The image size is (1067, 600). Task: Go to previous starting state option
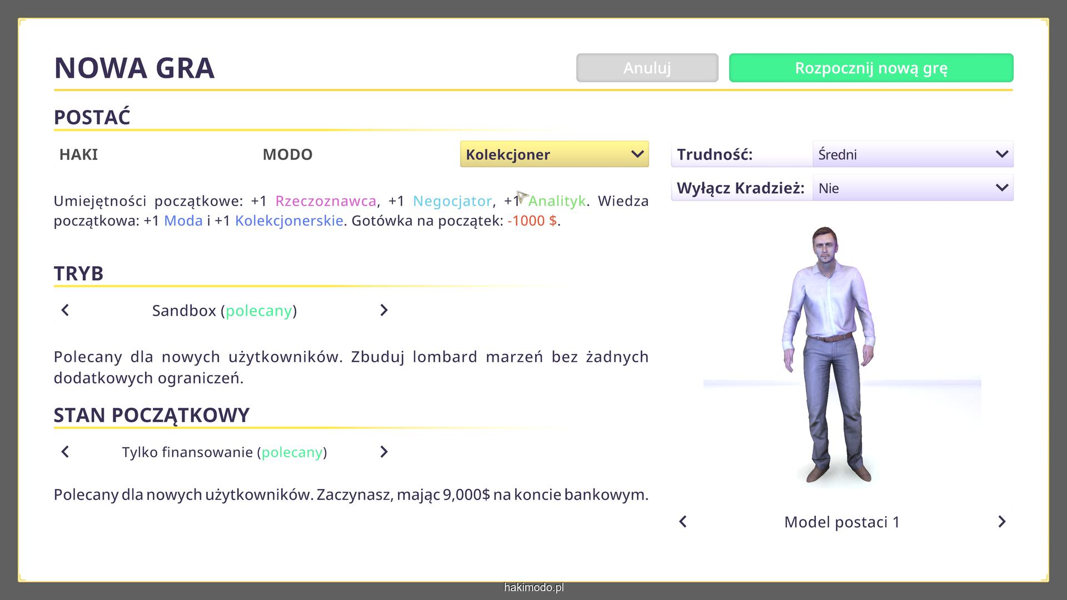pos(65,452)
